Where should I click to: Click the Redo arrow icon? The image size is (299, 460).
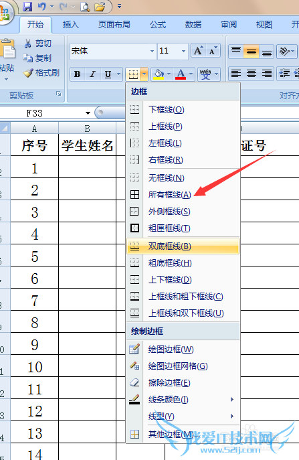(64, 6)
